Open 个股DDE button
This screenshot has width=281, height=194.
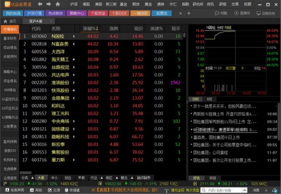click(x=119, y=13)
